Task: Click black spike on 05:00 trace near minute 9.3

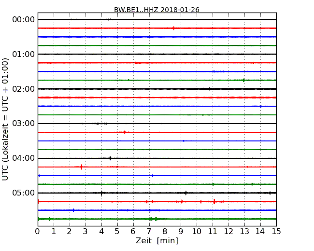Action: 186,193
